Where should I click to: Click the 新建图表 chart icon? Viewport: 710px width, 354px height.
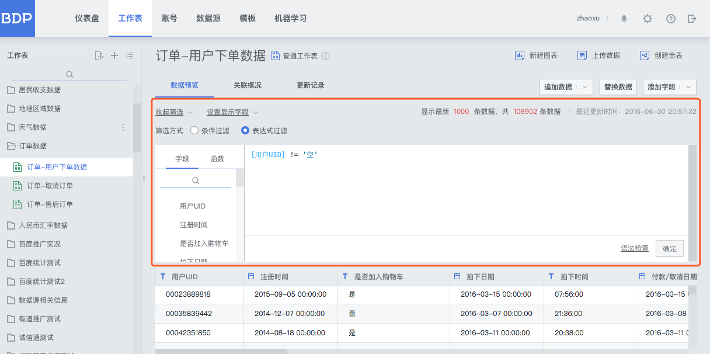click(x=519, y=55)
